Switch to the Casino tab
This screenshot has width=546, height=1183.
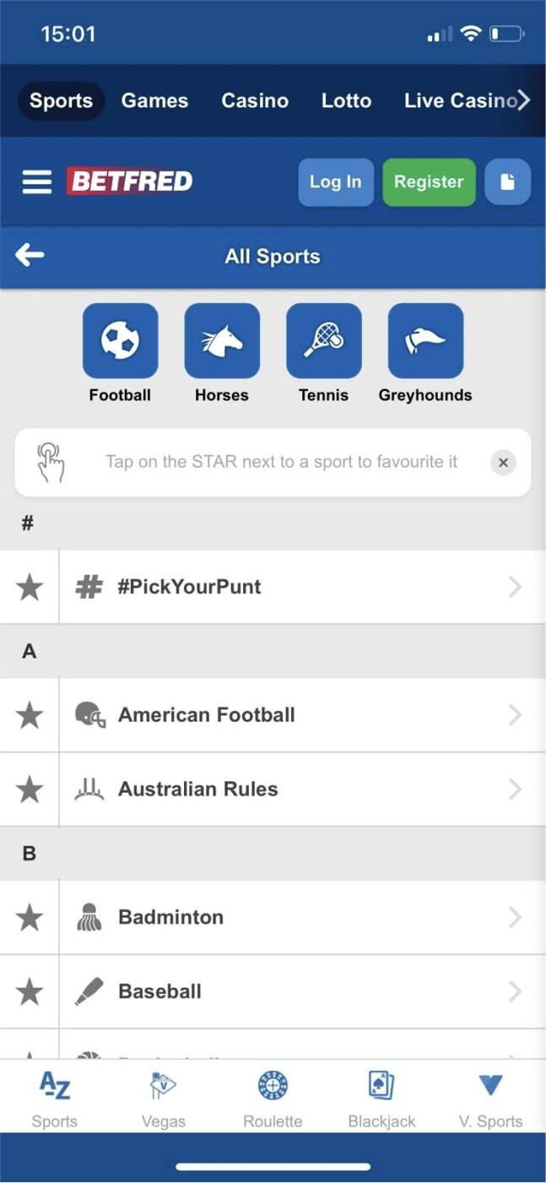pyautogui.click(x=255, y=100)
